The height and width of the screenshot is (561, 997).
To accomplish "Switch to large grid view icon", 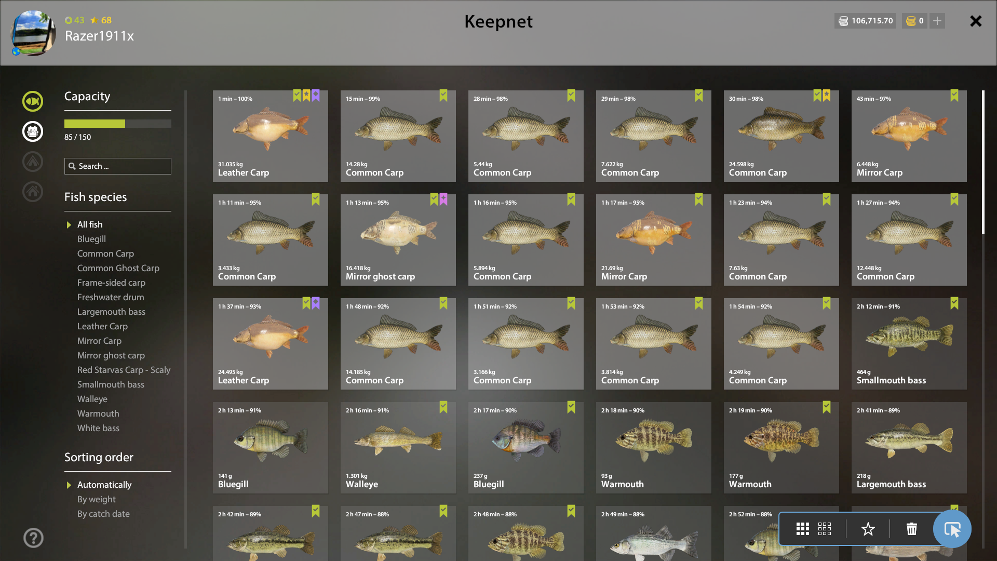I will pyautogui.click(x=803, y=529).
